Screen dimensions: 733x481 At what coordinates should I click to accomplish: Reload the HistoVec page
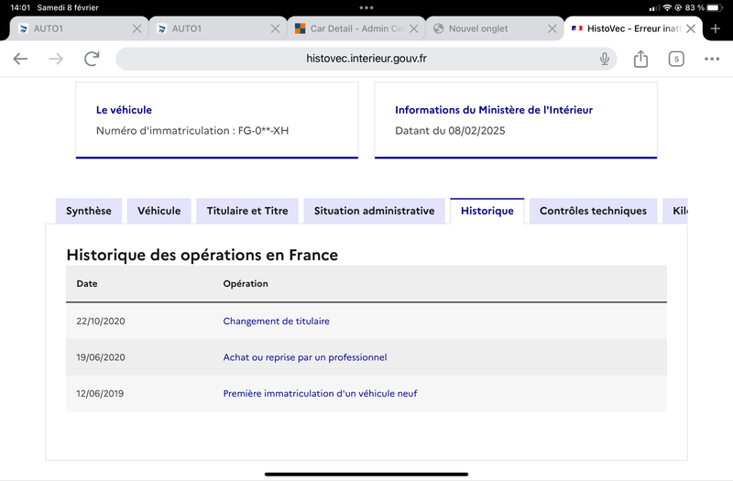(x=92, y=59)
